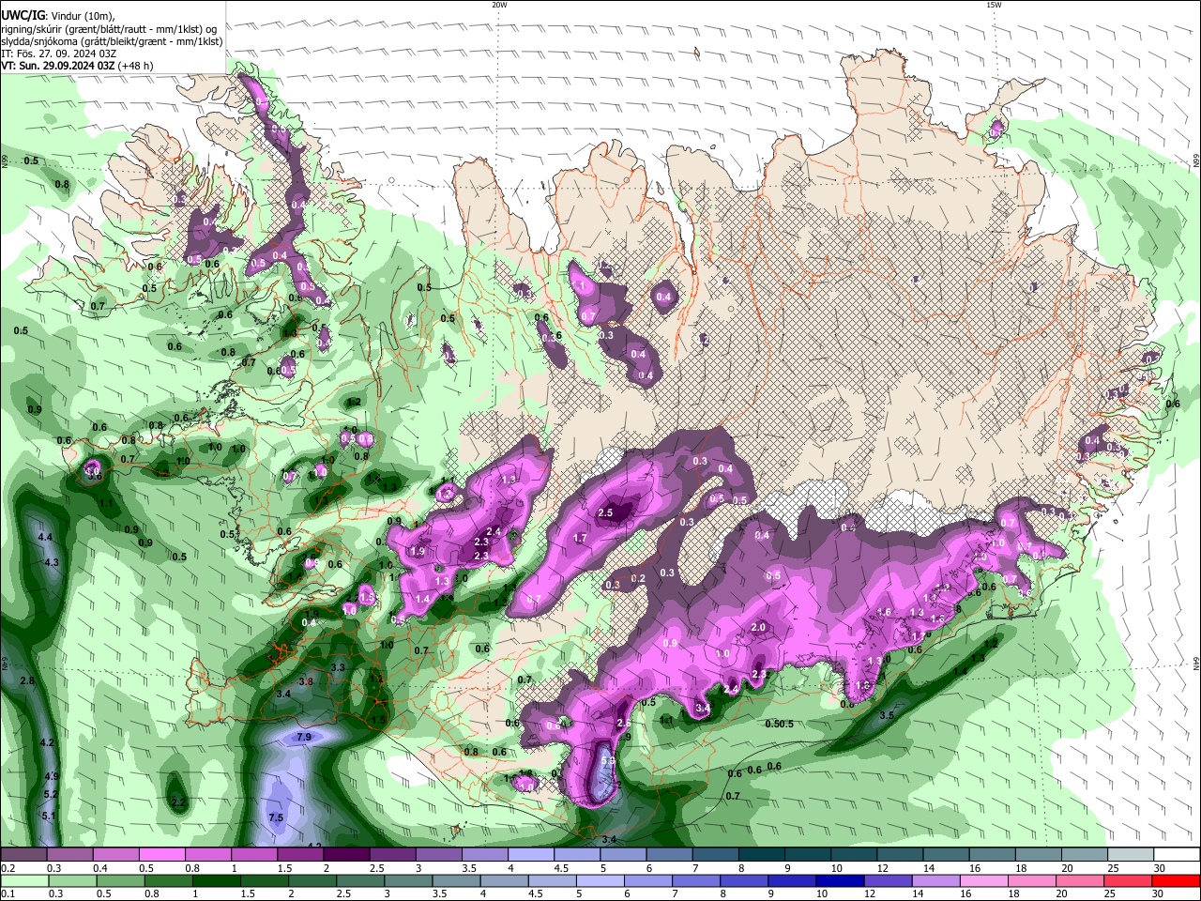This screenshot has width=1201, height=901.
Task: Click the '2.0' snowfall value on the map
Action: [758, 627]
